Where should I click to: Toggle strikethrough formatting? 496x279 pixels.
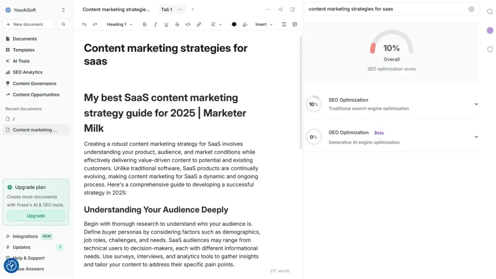[177, 24]
